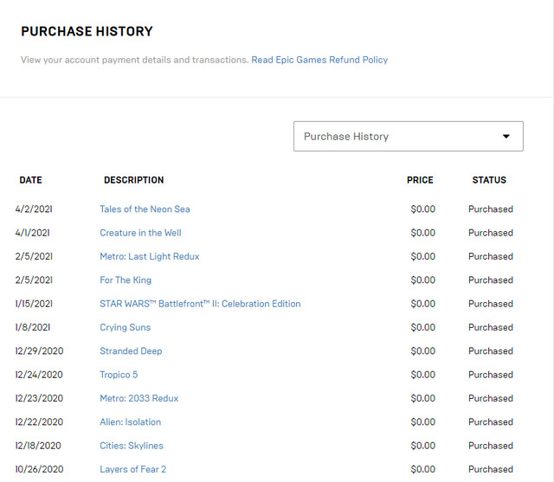Click the Purchase History dropdown arrow icon
This screenshot has height=482, width=554.
pyautogui.click(x=506, y=137)
